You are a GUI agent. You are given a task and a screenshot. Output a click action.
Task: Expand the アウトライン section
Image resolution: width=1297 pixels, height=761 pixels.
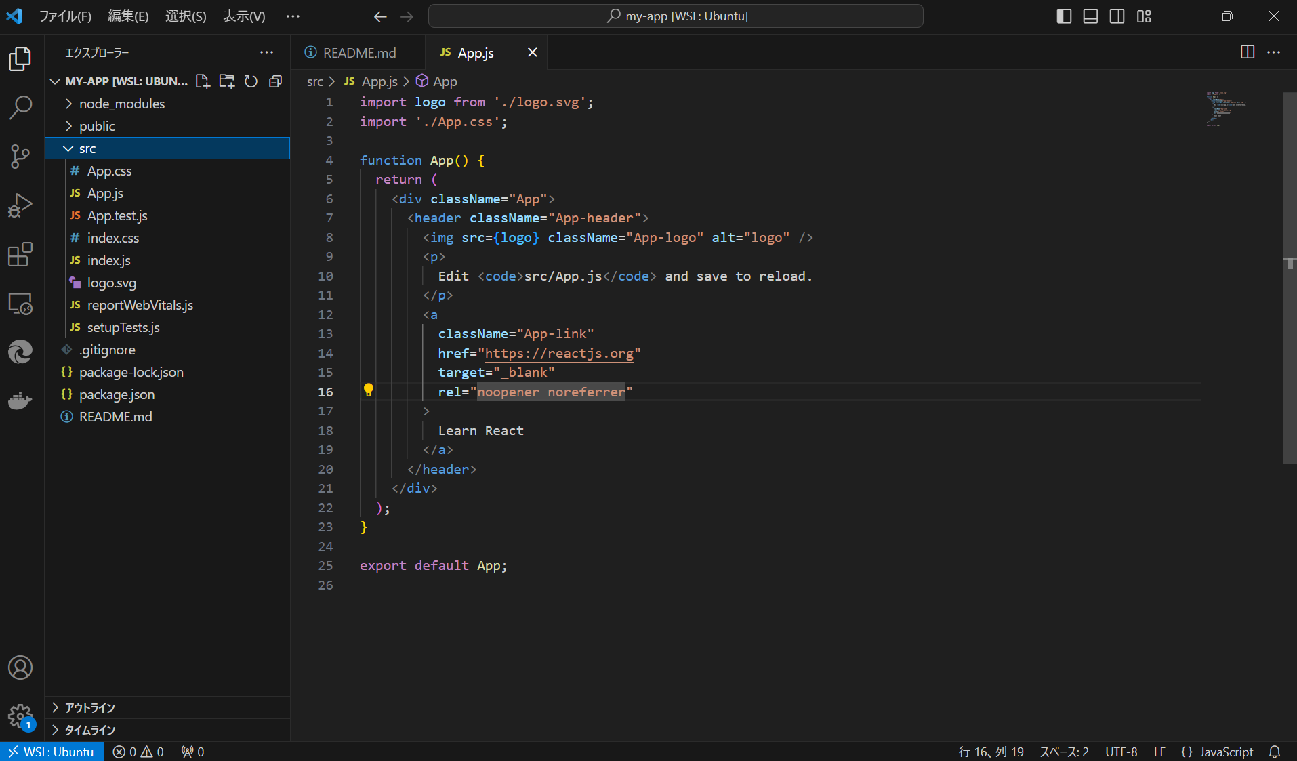[89, 707]
